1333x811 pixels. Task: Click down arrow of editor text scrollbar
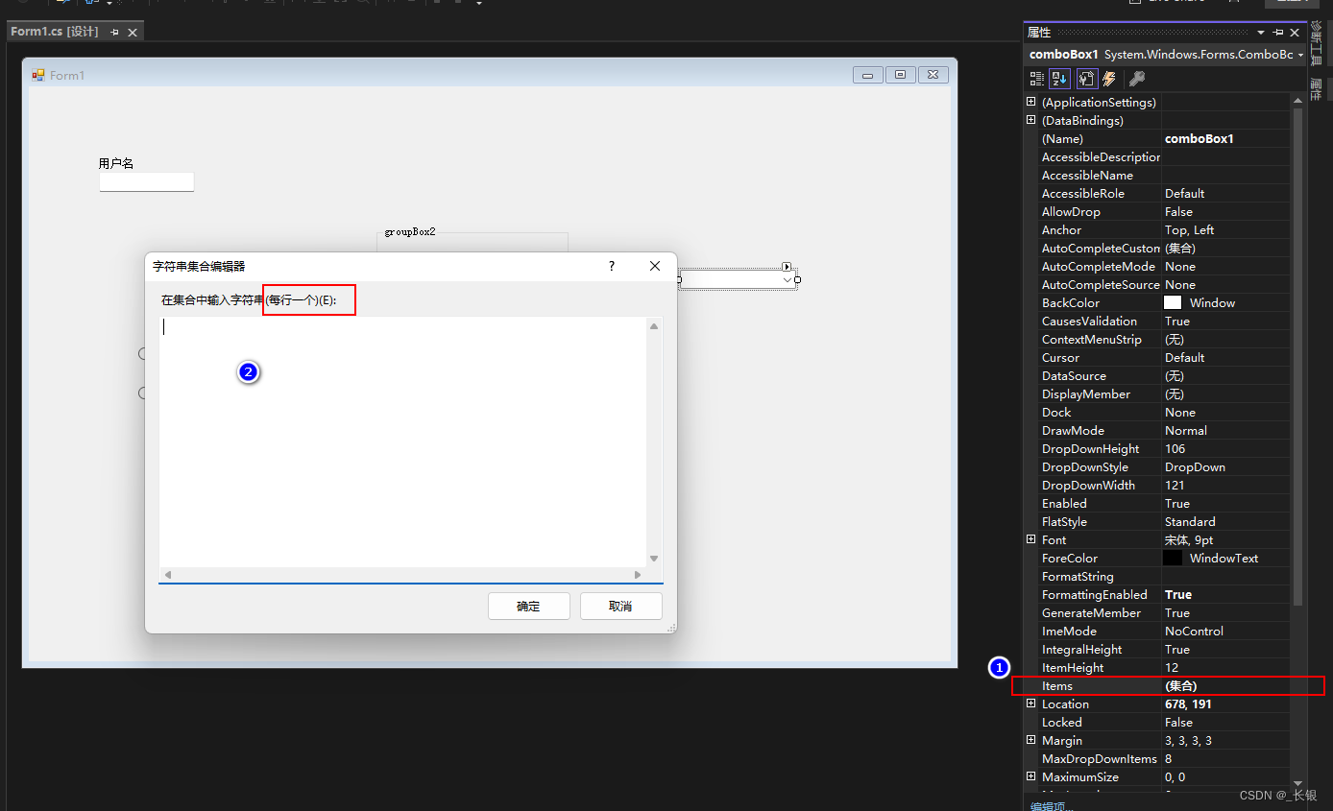click(x=654, y=559)
